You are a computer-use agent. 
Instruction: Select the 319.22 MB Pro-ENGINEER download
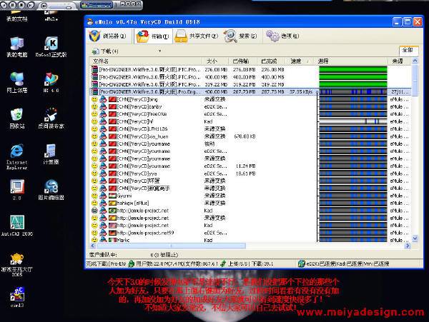(x=251, y=84)
